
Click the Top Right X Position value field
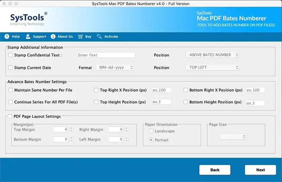click(x=161, y=90)
